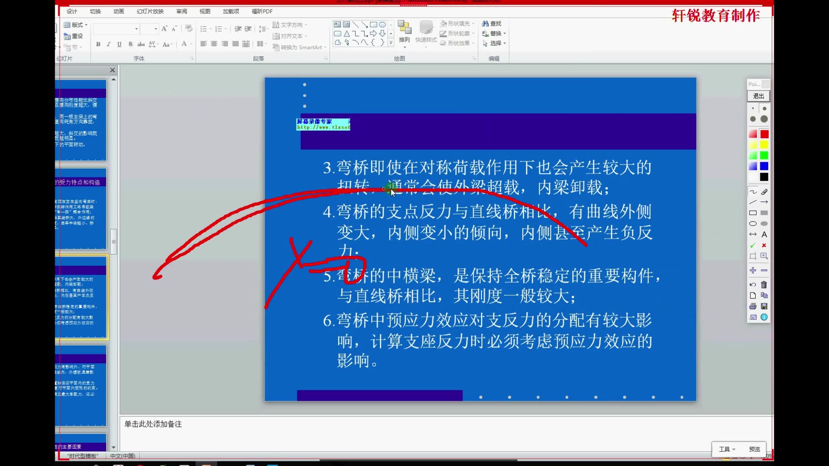The width and height of the screenshot is (829, 466).
Task: Toggle Underline formatting
Action: click(x=119, y=44)
